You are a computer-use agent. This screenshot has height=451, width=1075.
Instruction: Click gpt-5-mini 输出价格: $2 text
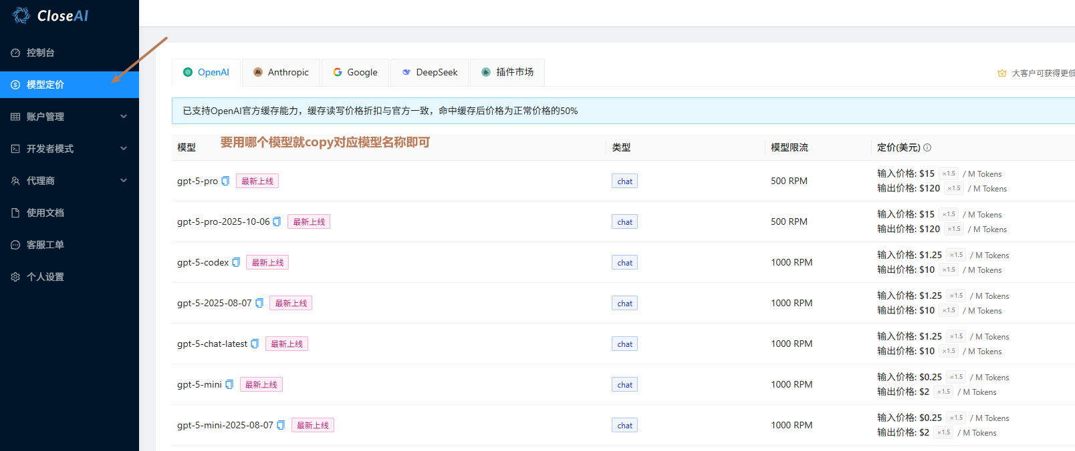point(903,392)
